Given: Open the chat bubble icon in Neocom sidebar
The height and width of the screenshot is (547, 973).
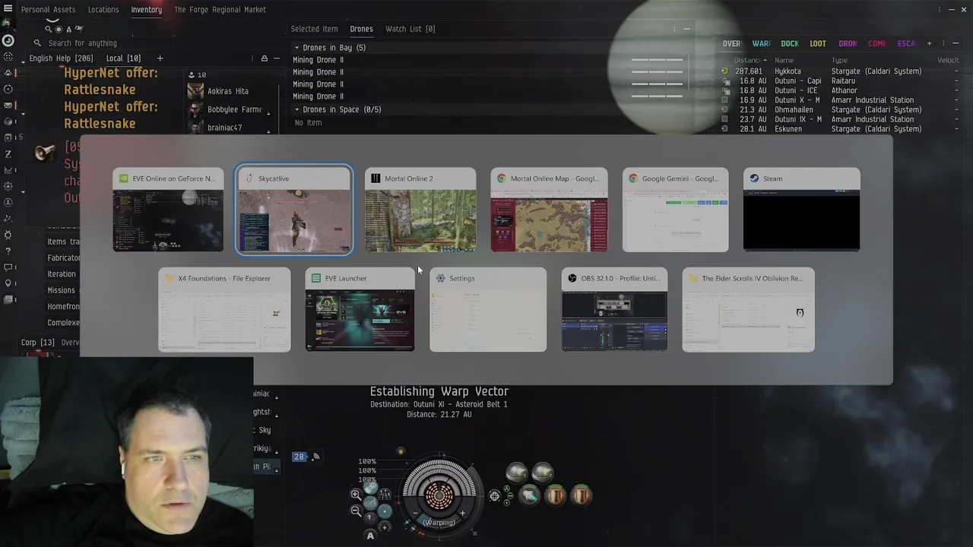Looking at the screenshot, I should coord(8,267).
